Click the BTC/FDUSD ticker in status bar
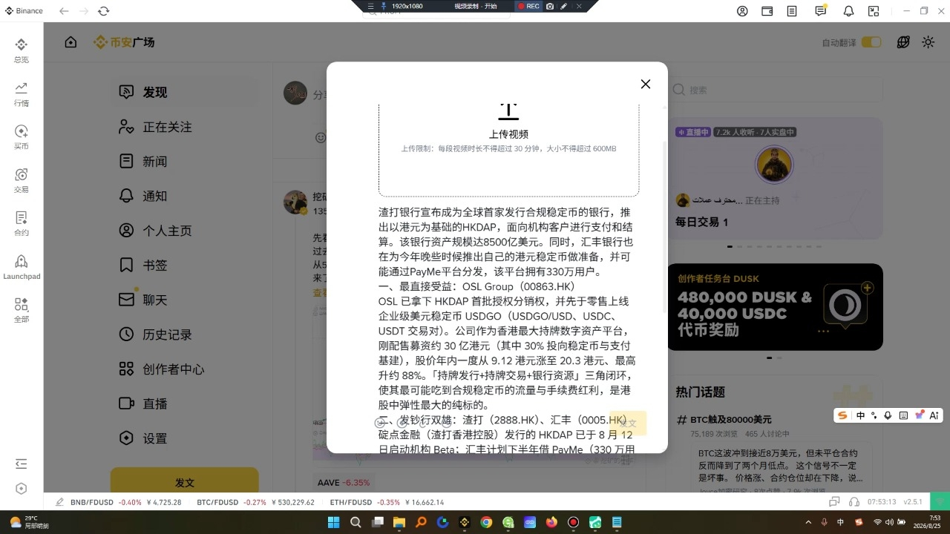 point(255,502)
